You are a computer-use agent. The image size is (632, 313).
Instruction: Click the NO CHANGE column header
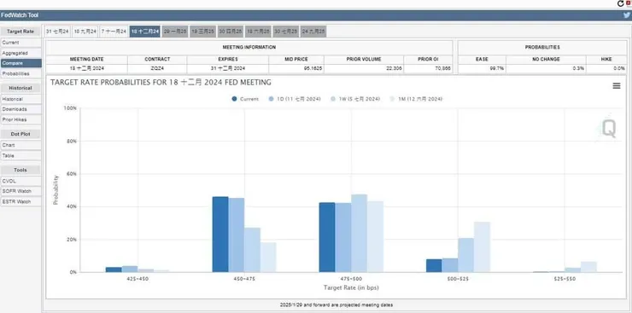[546, 59]
